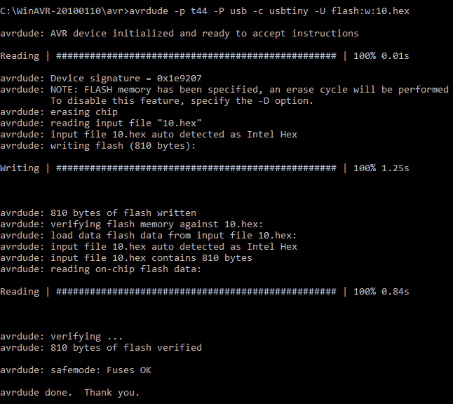The height and width of the screenshot is (404, 453).
Task: Click the 'avrdude done. Thank you.' line
Action: coord(70,393)
